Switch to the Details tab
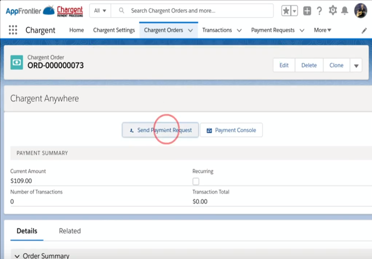The image size is (372, 259). 27,231
